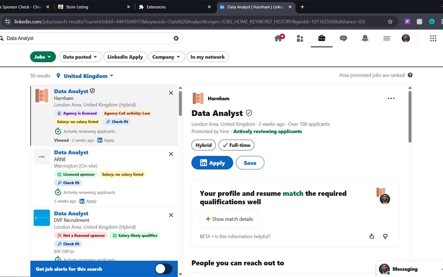This screenshot has height=277, width=443.
Task: Toggle job alerts for this search
Action: pyautogui.click(x=163, y=269)
